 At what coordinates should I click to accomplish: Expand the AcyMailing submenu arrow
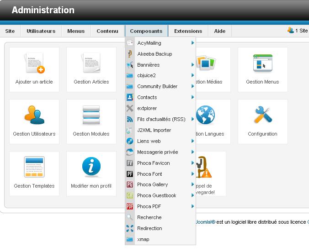pos(192,43)
